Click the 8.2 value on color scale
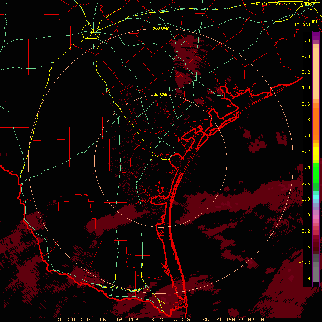This screenshot has height=322, width=322. click(x=306, y=72)
